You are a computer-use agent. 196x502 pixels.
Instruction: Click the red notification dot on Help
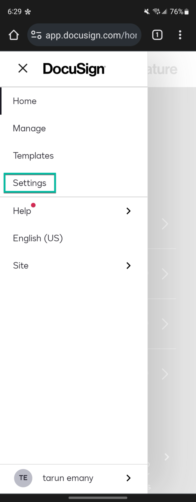coord(33,205)
